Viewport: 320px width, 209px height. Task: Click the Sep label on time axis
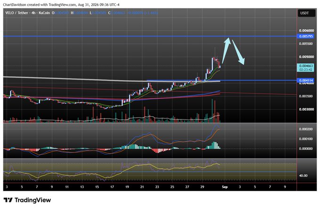(x=224, y=187)
